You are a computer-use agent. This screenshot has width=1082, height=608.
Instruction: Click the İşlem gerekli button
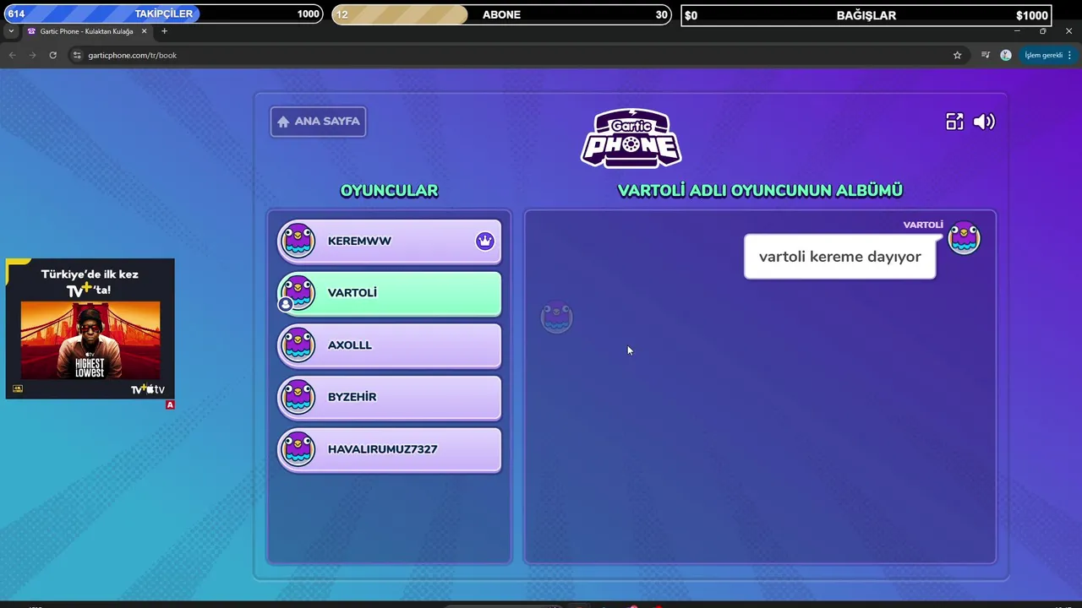(x=1048, y=55)
